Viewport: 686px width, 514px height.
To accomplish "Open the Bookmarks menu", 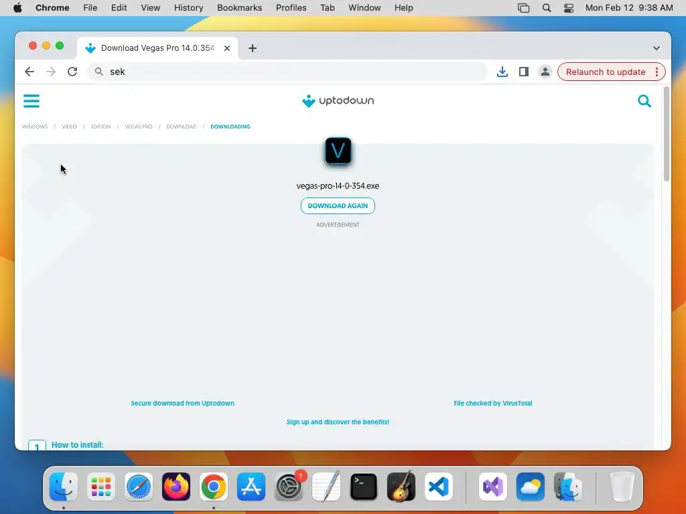I will (x=239, y=8).
